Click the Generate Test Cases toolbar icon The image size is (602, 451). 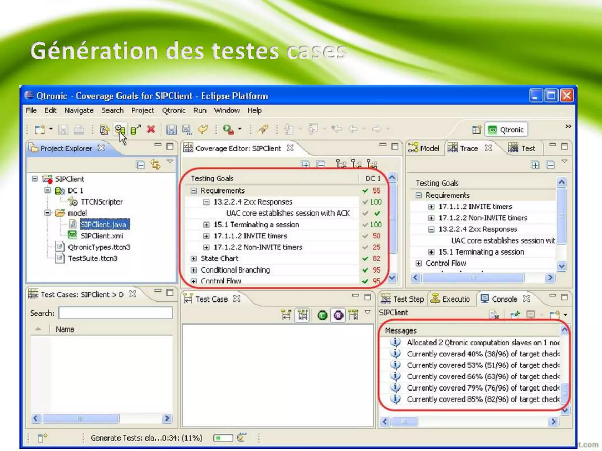pos(120,129)
